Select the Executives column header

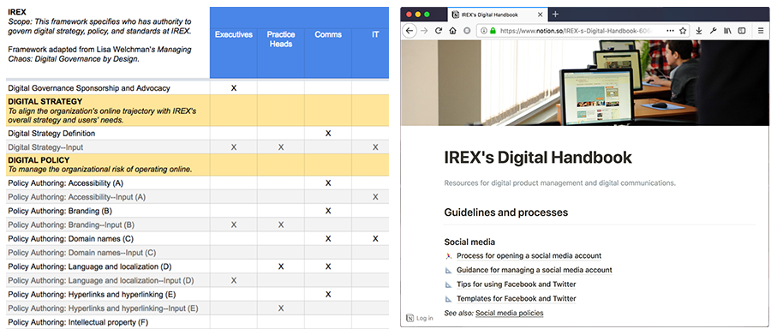click(x=234, y=34)
